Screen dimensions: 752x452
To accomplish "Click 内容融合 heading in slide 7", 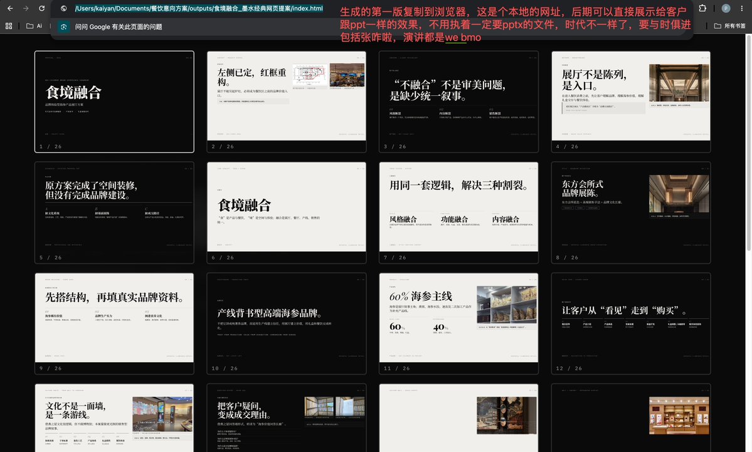I will pyautogui.click(x=506, y=219).
